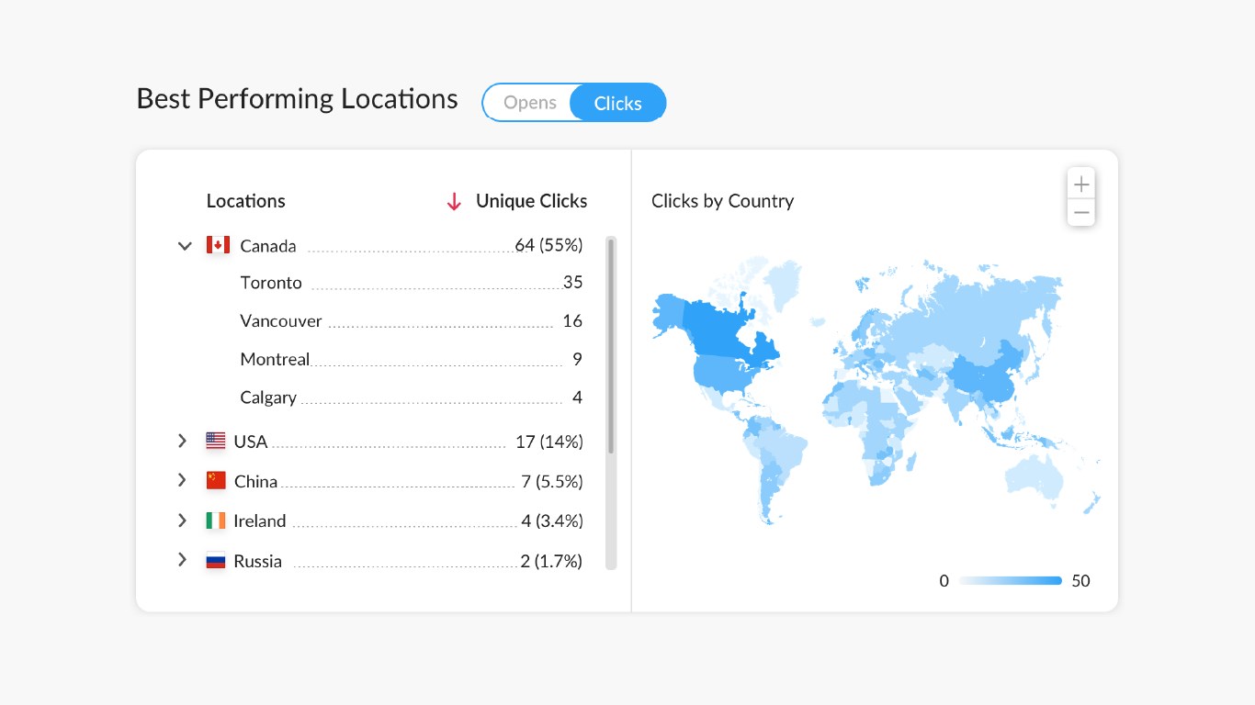This screenshot has height=705, width=1255.
Task: Collapse the Canada location row
Action: click(185, 246)
